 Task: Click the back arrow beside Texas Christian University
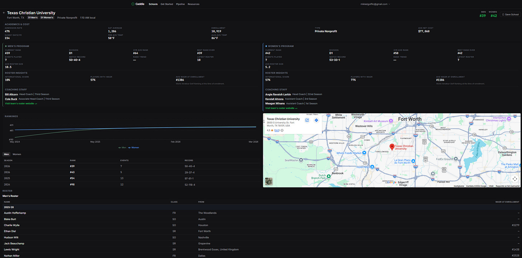coord(4,13)
